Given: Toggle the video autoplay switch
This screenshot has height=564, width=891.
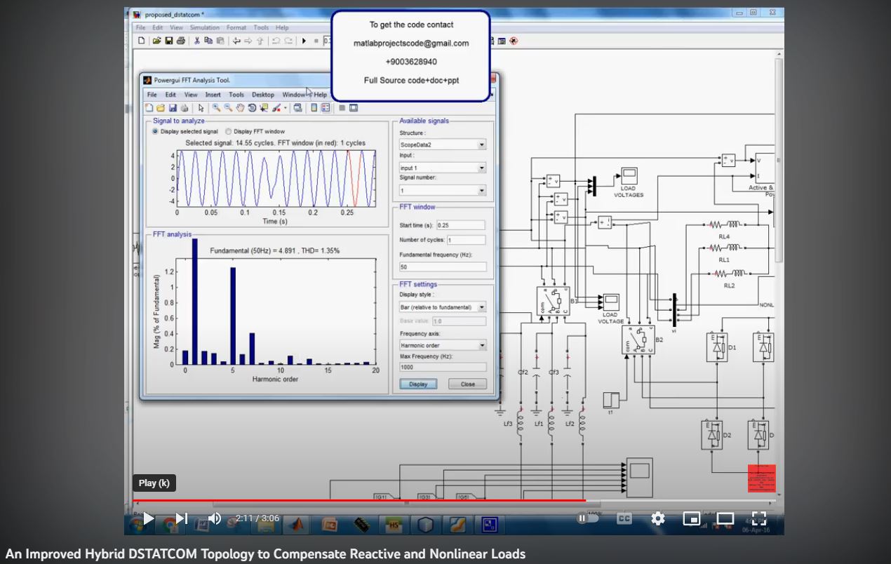Looking at the screenshot, I should (x=587, y=518).
